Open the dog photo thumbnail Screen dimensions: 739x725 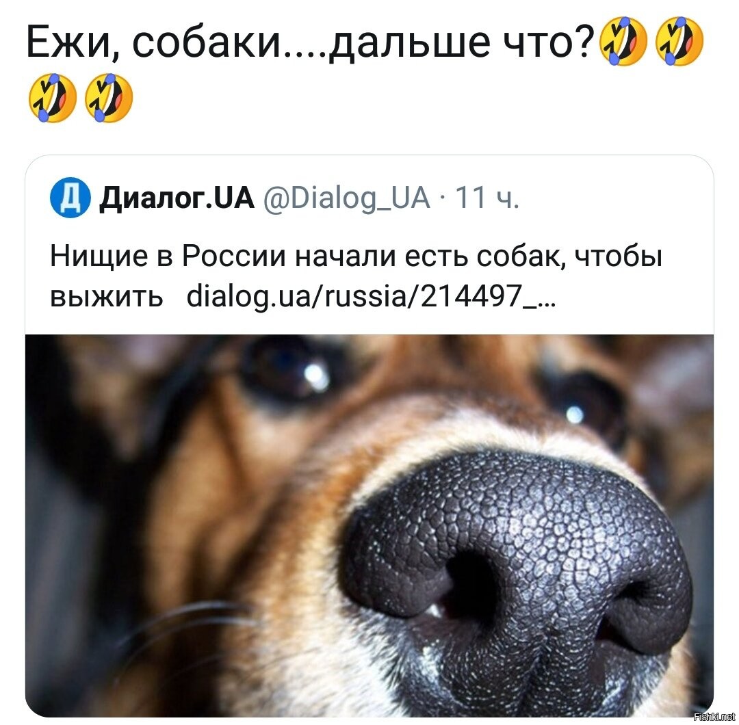coord(369,526)
